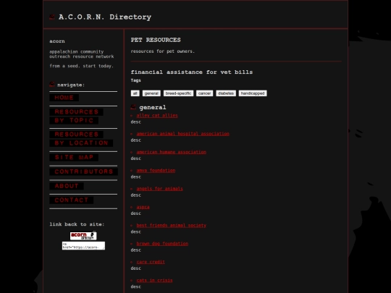Click the acorn icon next to navigate
This screenshot has height=293, width=391.
[x=52, y=85]
